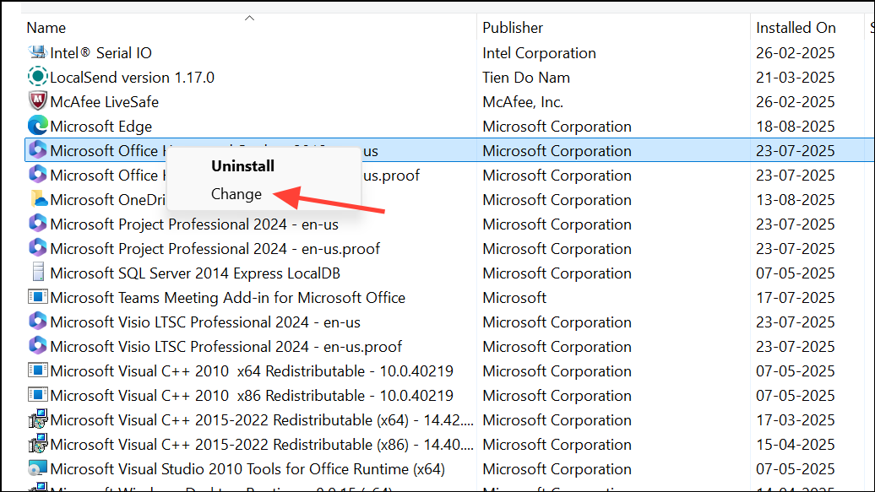
Task: Choose Uninstall from the context menu
Action: 242,165
